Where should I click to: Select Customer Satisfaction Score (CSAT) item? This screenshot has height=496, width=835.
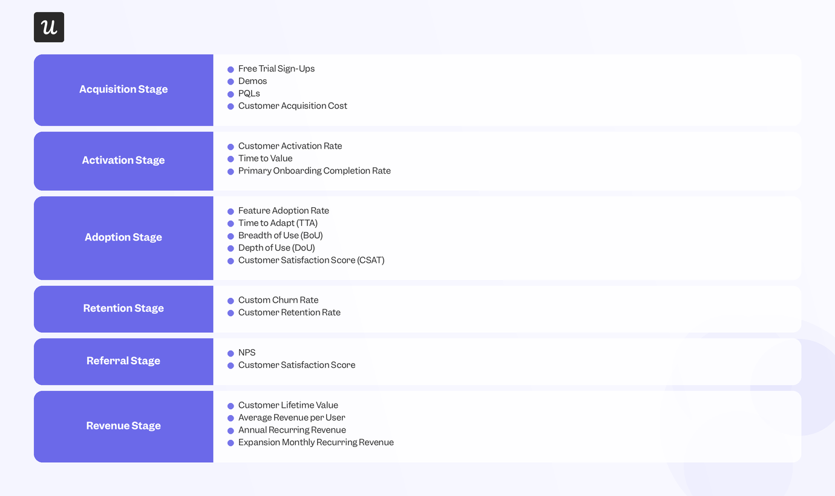pyautogui.click(x=312, y=260)
